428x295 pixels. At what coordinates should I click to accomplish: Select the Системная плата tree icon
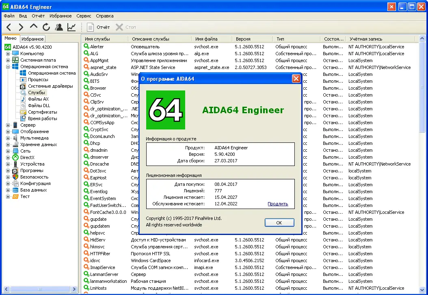(x=15, y=60)
